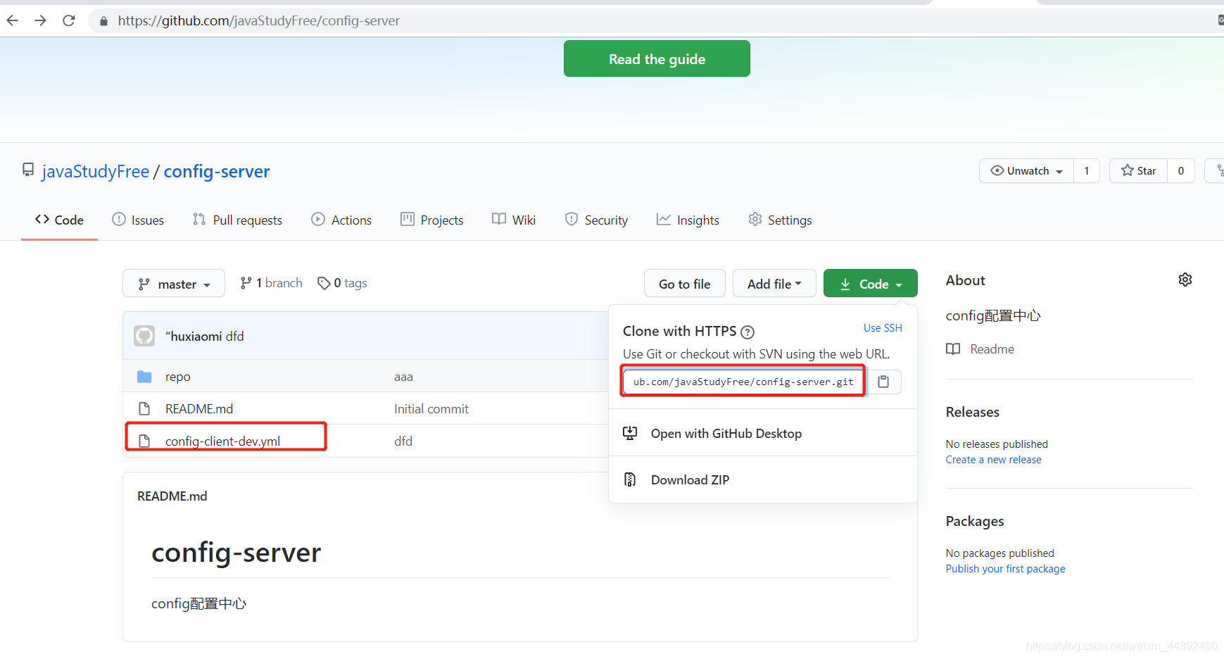Click the README.md file icon
The height and width of the screenshot is (659, 1224).
point(144,409)
